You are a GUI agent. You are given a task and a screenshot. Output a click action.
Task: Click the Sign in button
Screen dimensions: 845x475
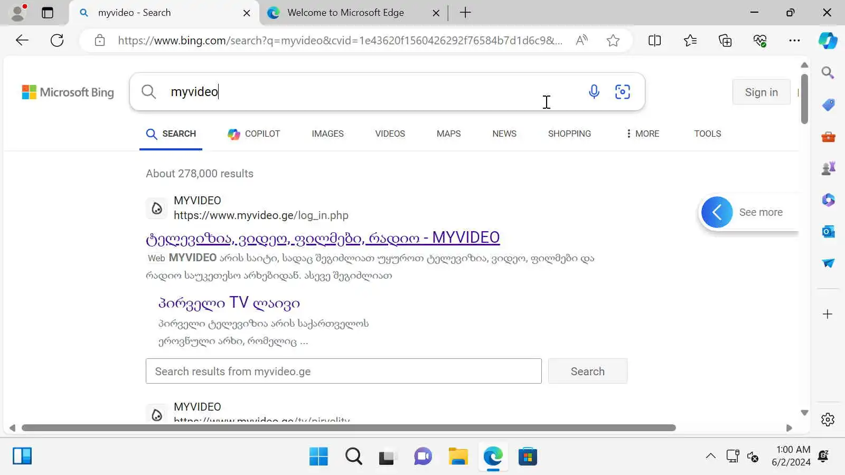click(761, 92)
